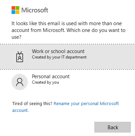Click the yellow square in Microsoft logo
Screen dimensions: 135x136
coord(17,12)
